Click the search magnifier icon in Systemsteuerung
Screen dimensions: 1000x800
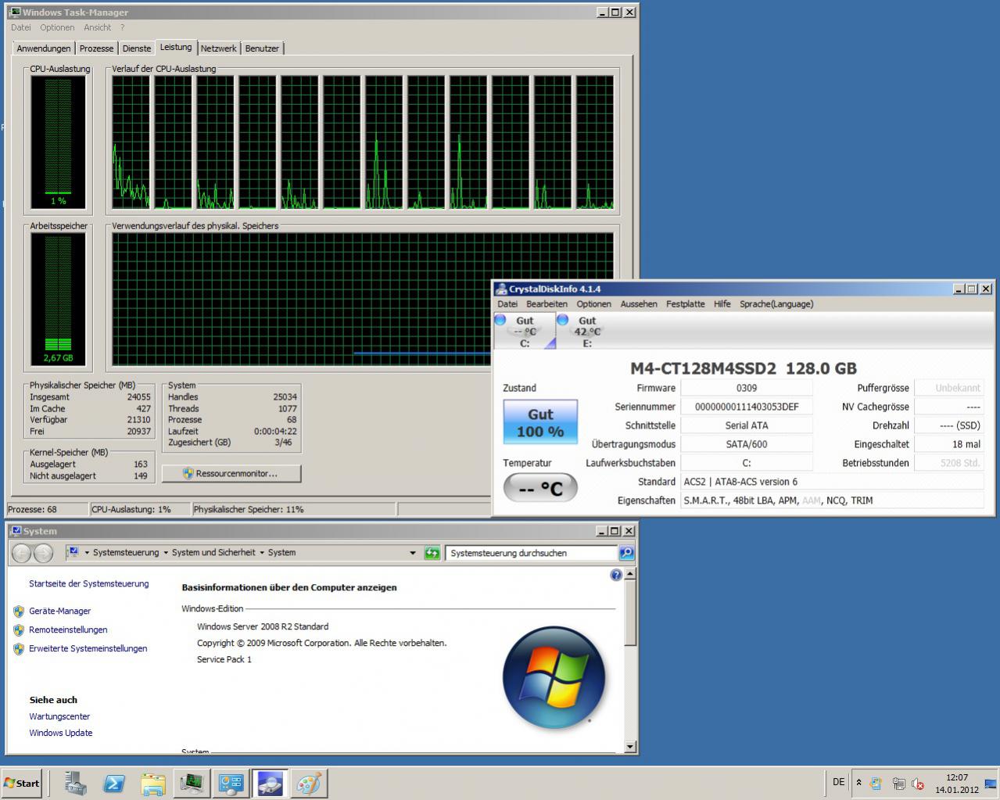pyautogui.click(x=626, y=553)
